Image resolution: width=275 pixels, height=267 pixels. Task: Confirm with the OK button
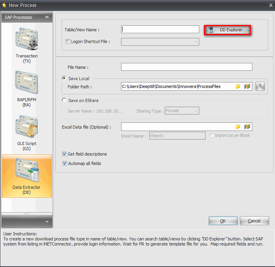pos(223,220)
